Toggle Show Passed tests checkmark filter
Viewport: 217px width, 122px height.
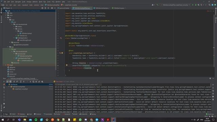point(7,82)
